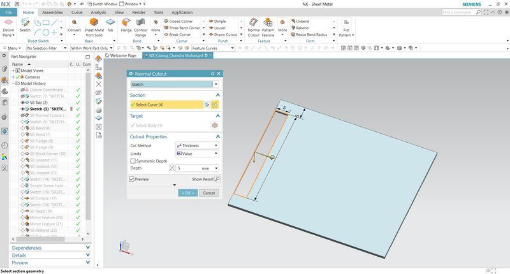Toggle visibility of Sketch (3)
The image size is (510, 274).
click(x=22, y=109)
